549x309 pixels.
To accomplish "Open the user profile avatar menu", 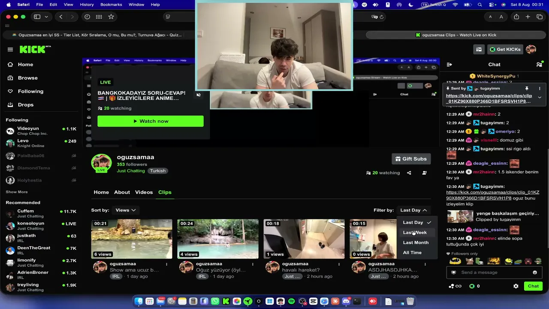I will [x=531, y=49].
